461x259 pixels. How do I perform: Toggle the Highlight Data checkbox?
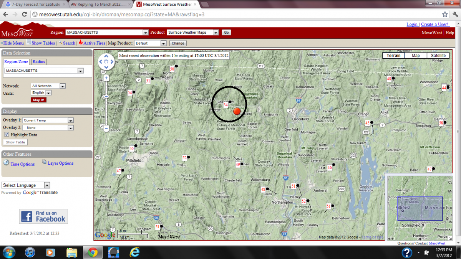pyautogui.click(x=7, y=135)
